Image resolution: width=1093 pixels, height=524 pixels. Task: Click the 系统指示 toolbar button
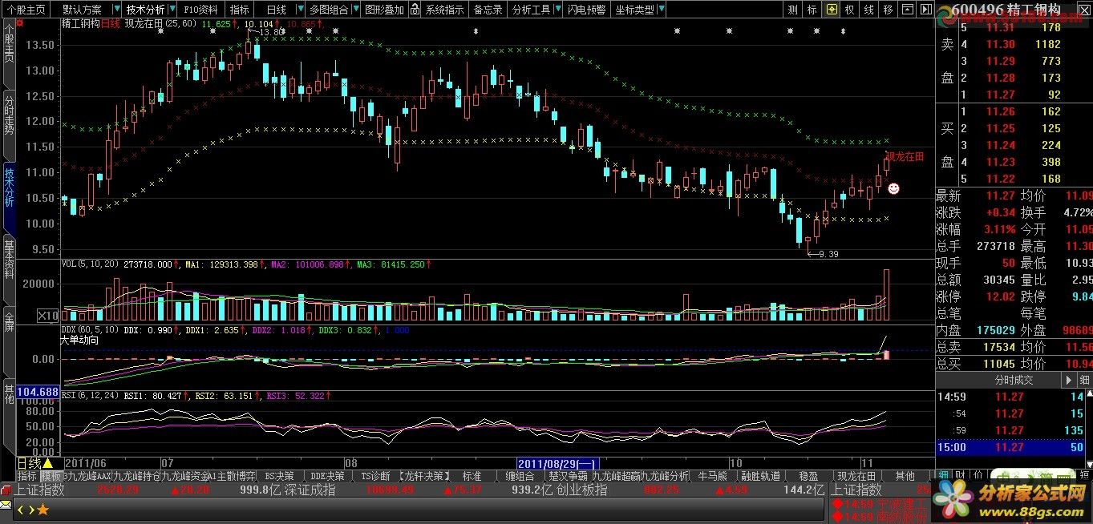pos(444,10)
